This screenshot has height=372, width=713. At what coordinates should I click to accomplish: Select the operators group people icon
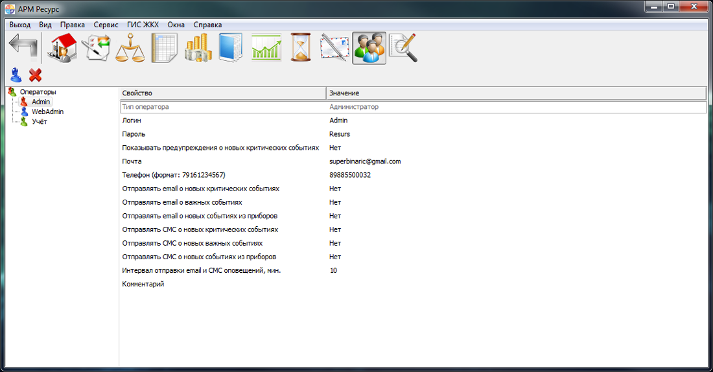[x=369, y=49]
